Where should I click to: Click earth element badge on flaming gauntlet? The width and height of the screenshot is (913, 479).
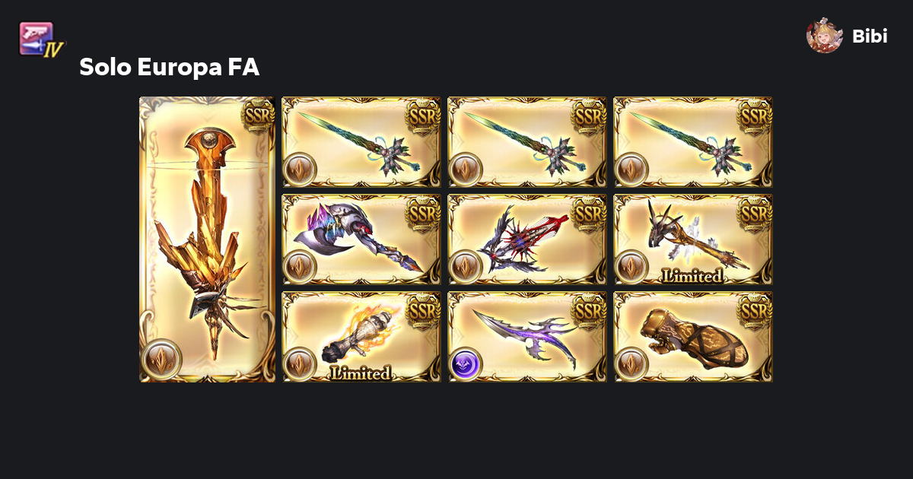300,364
